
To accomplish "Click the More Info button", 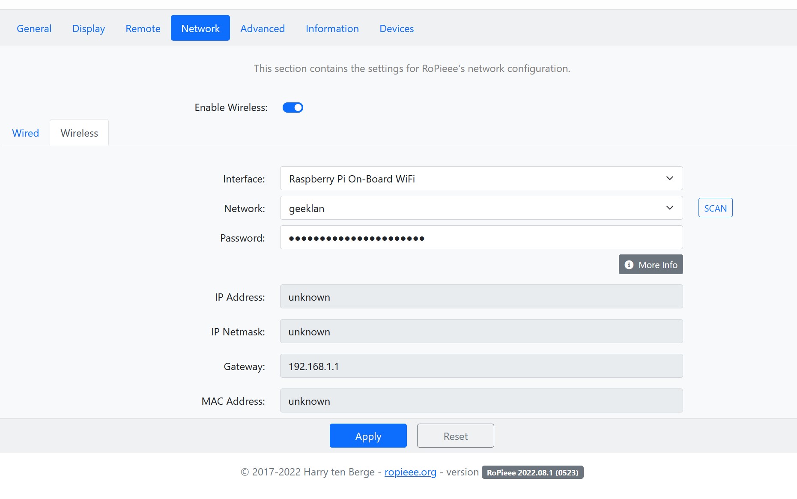I will [651, 265].
